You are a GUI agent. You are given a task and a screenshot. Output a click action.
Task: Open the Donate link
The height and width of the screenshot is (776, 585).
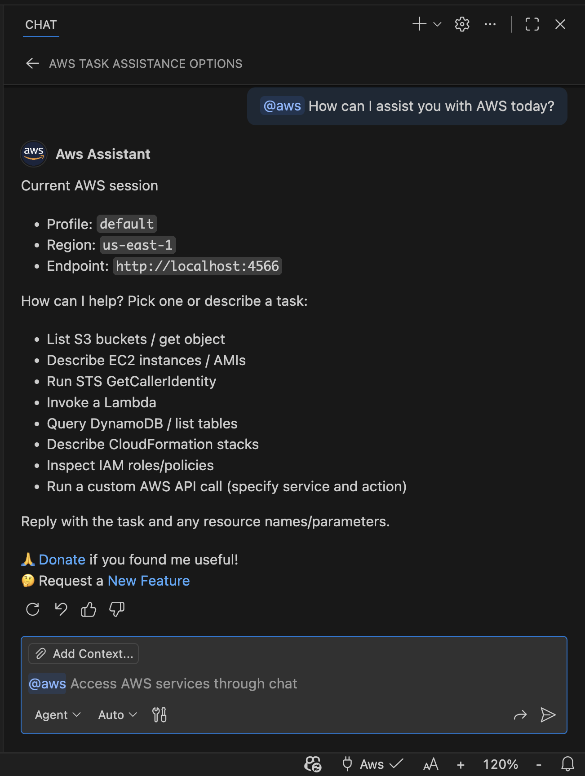pyautogui.click(x=62, y=559)
